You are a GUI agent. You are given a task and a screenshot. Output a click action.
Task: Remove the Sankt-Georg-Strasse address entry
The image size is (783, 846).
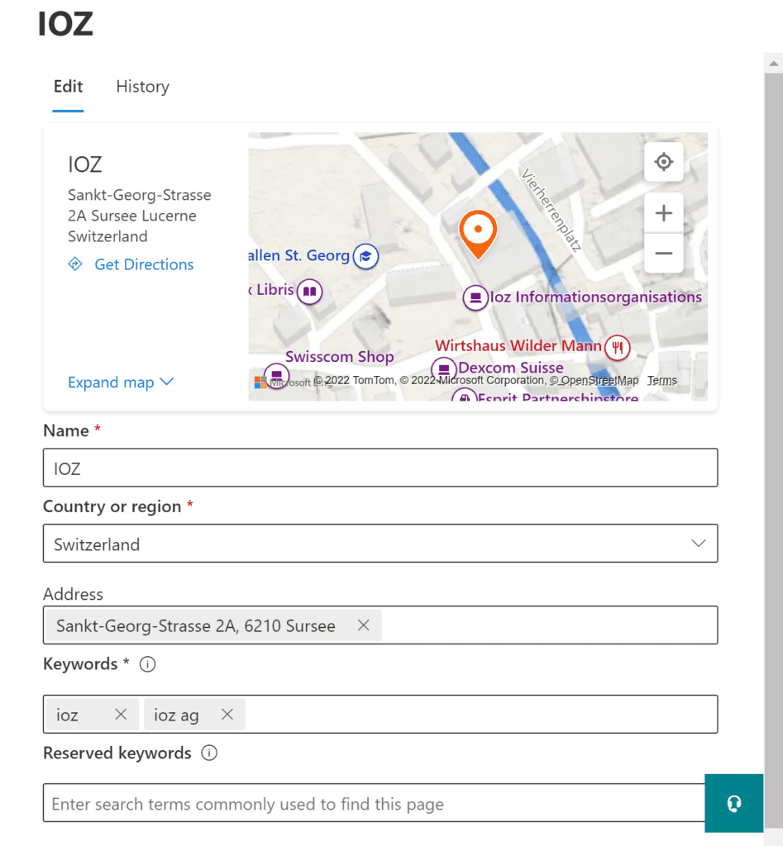tap(364, 625)
